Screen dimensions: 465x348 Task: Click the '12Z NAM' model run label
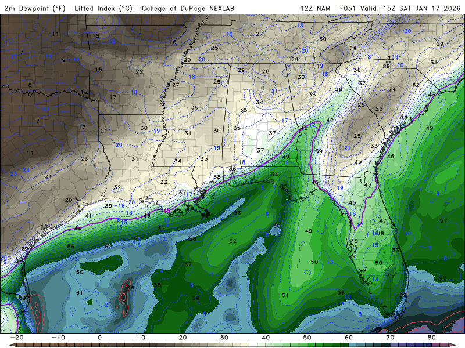[x=316, y=8]
